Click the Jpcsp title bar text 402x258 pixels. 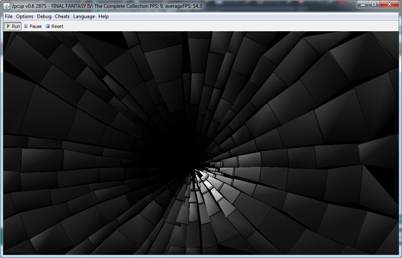click(107, 6)
